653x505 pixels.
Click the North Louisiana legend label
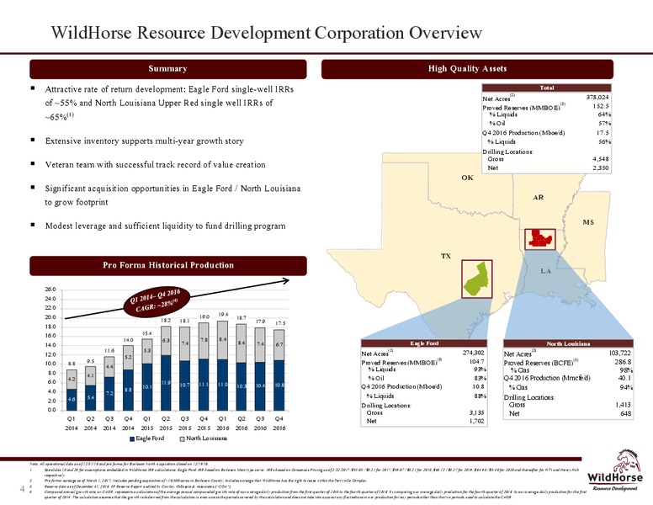pyautogui.click(x=206, y=439)
